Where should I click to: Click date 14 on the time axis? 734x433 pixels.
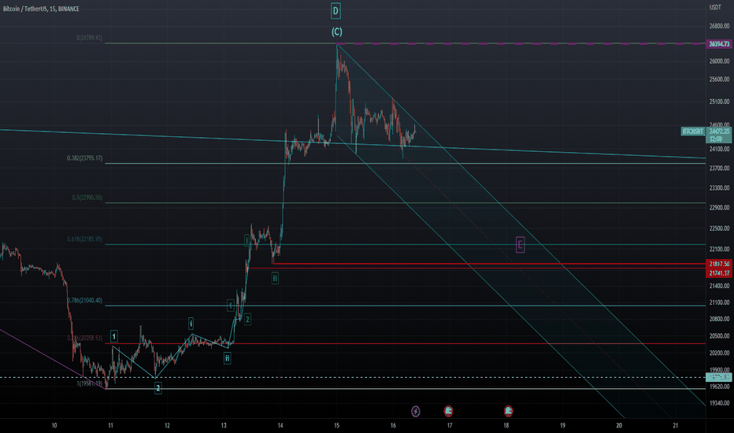(x=280, y=425)
